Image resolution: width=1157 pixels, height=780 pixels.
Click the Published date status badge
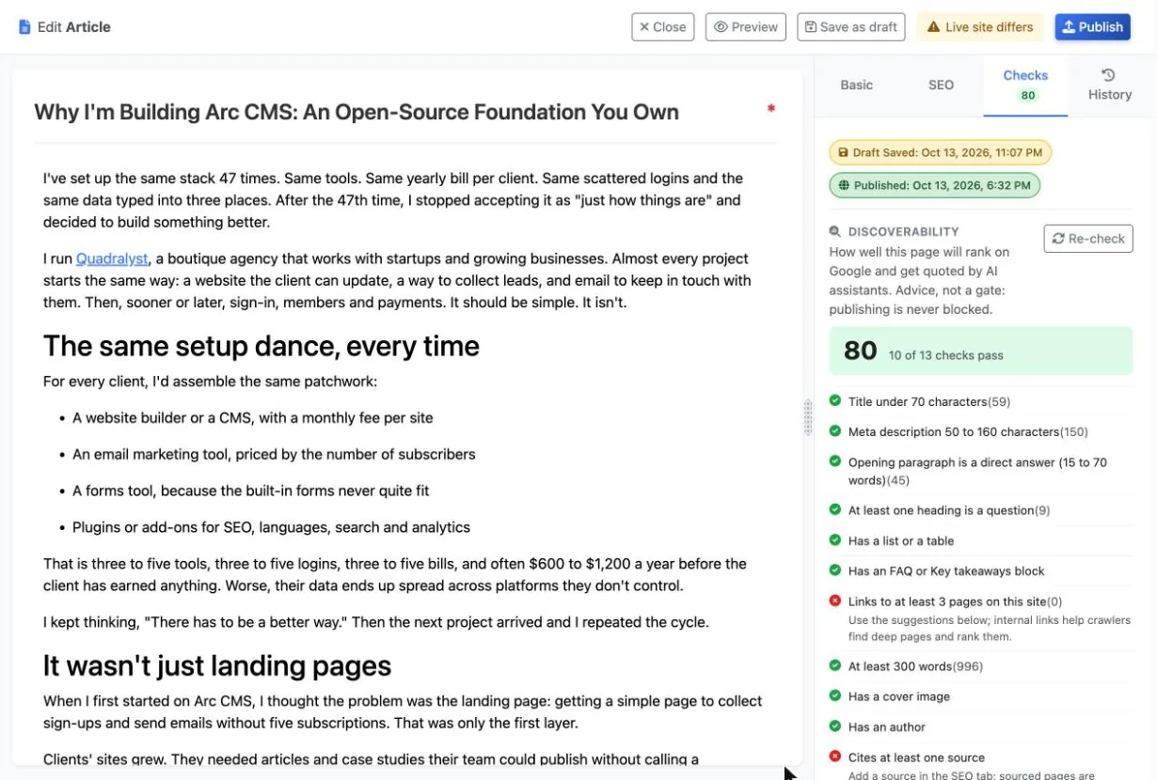[935, 185]
